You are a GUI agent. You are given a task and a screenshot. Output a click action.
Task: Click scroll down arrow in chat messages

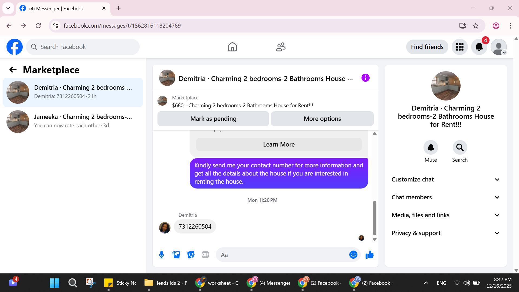[x=375, y=239]
